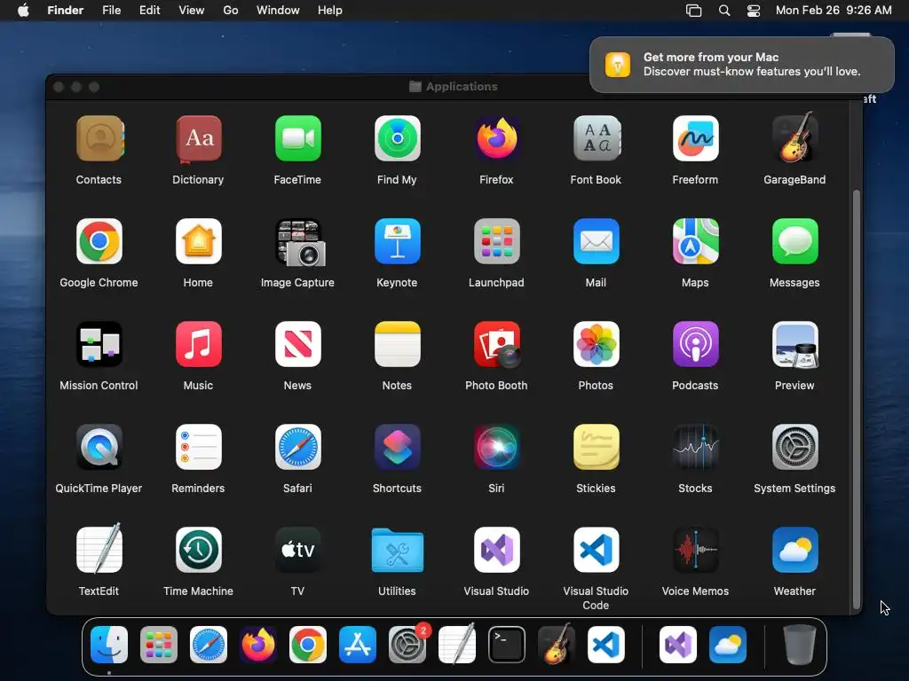Select the Utilities folder icon
909x681 pixels.
point(397,550)
